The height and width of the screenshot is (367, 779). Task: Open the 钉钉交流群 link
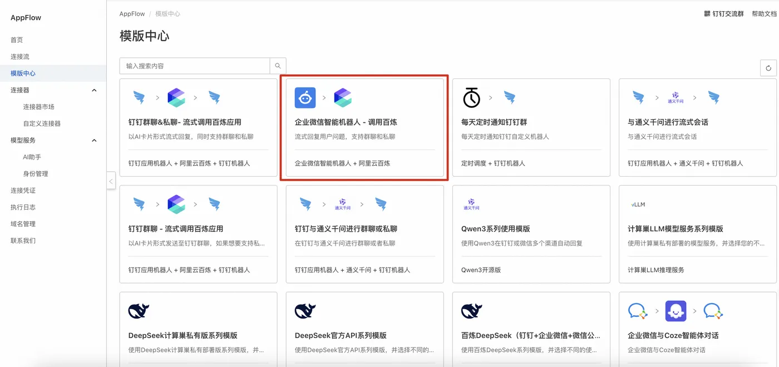point(728,14)
